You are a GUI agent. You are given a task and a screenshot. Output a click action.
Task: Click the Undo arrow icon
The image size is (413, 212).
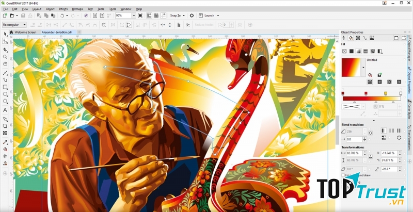(x=62, y=15)
